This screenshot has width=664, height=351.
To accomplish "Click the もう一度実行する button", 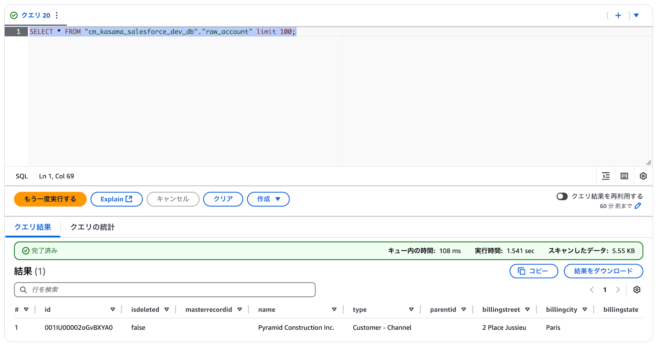I will click(x=50, y=199).
